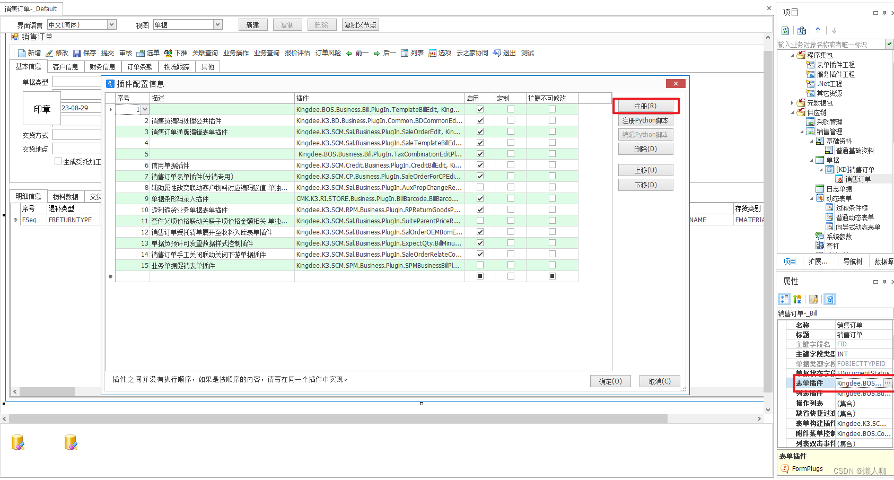Click the 确定(O) button
This screenshot has height=480, width=894.
coord(610,381)
